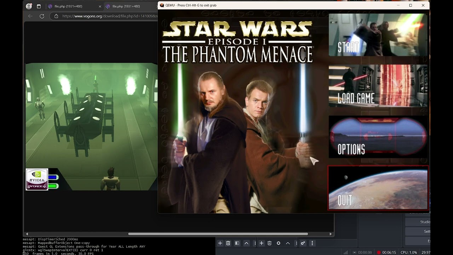View site information lock icon
453x255 pixels.
click(56, 16)
